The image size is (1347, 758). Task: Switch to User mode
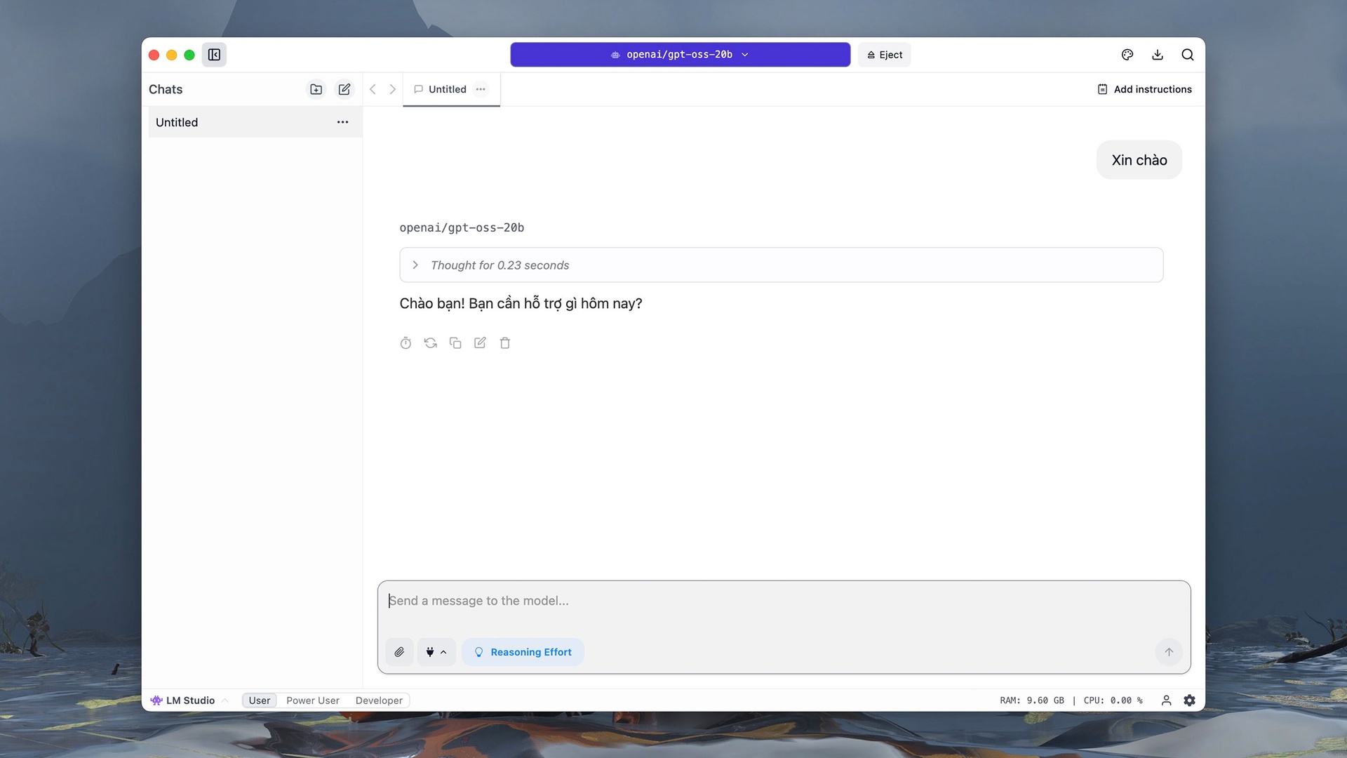(x=259, y=700)
